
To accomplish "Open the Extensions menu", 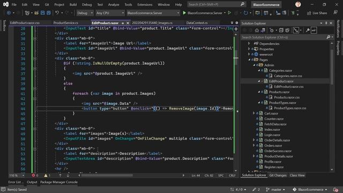I will coord(145,4).
